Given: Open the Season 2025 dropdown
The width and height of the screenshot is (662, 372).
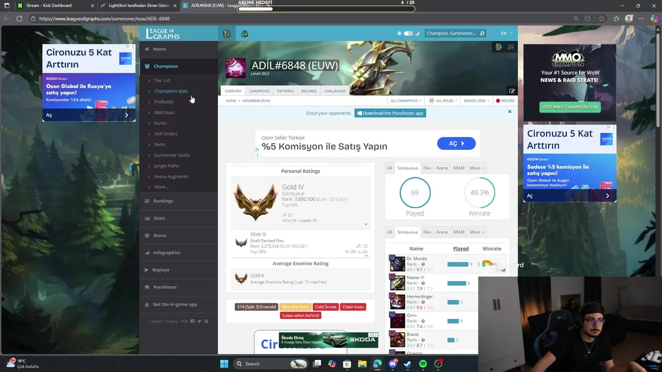Looking at the screenshot, I should (x=476, y=101).
